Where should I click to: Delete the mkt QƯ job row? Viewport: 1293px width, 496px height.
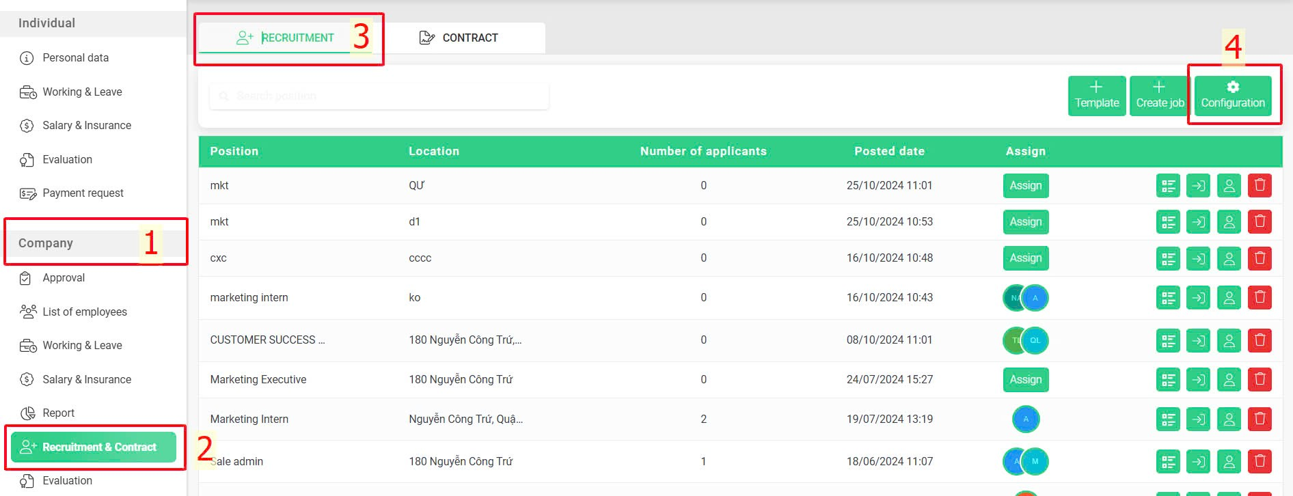1260,186
